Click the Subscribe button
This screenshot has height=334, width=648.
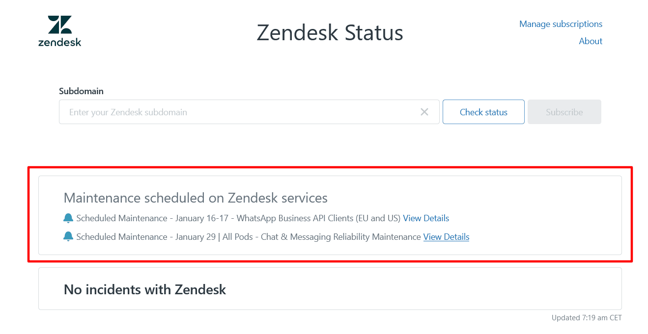(x=564, y=112)
